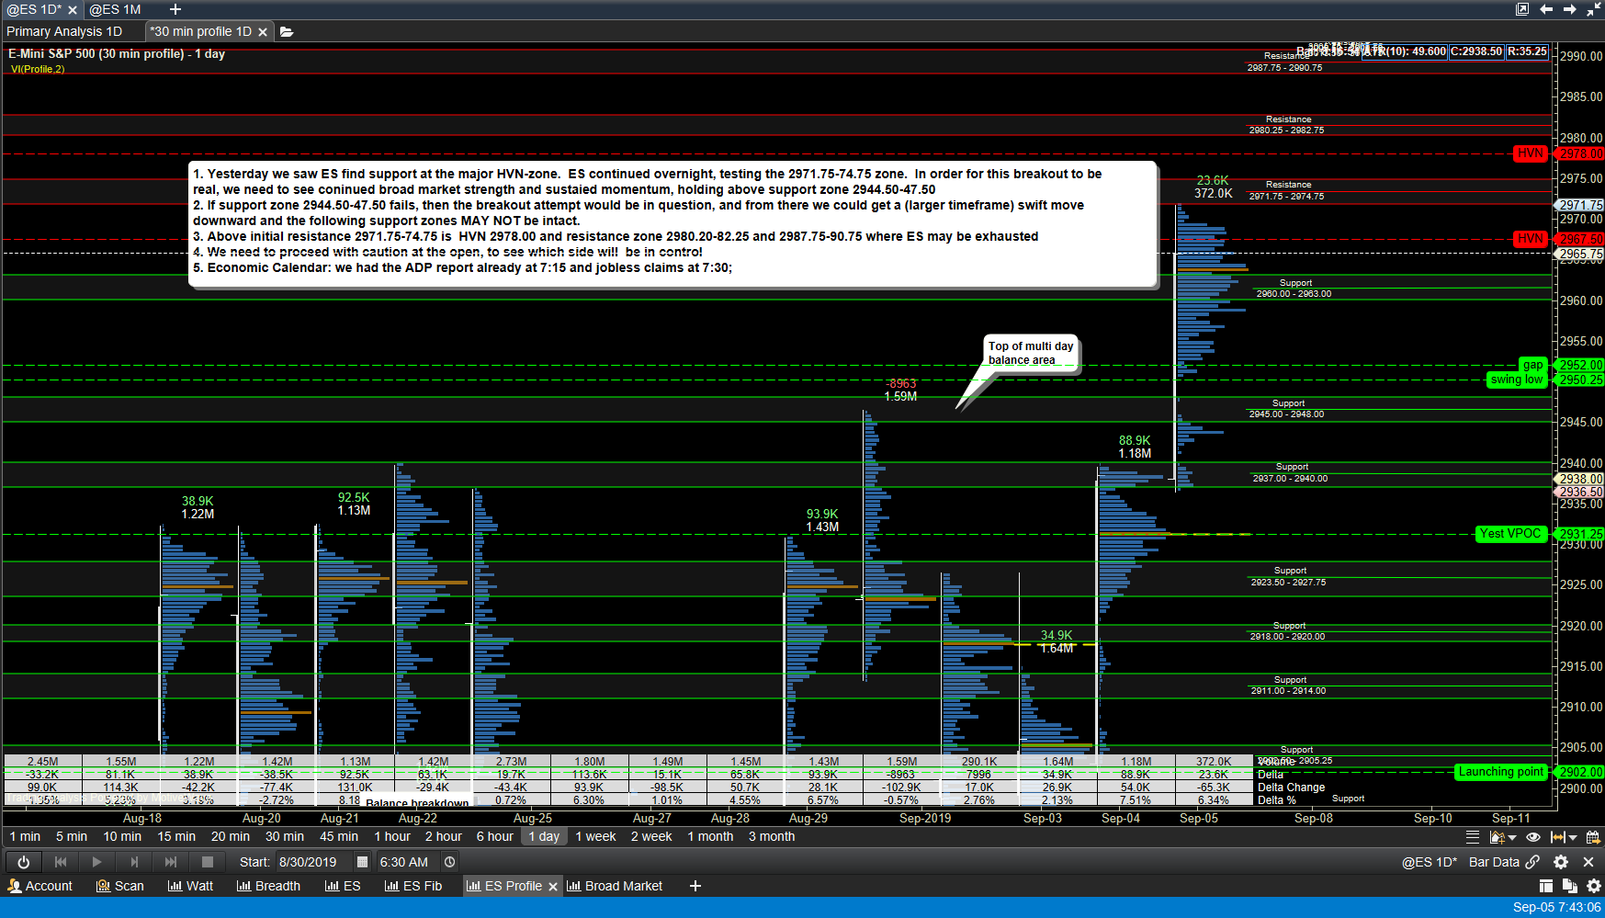The height and width of the screenshot is (918, 1605).
Task: Click the red HVN 2978.00 marker
Action: coord(1531,153)
